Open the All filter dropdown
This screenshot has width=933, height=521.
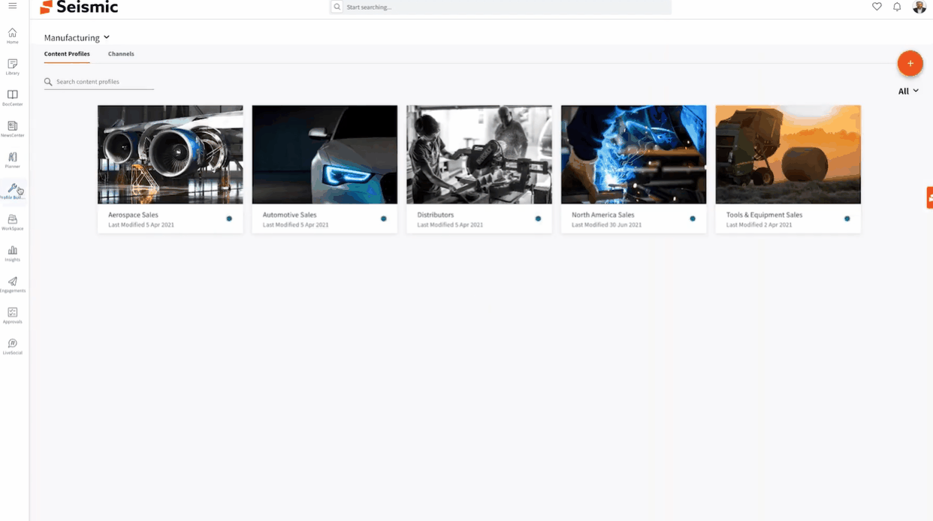point(908,91)
